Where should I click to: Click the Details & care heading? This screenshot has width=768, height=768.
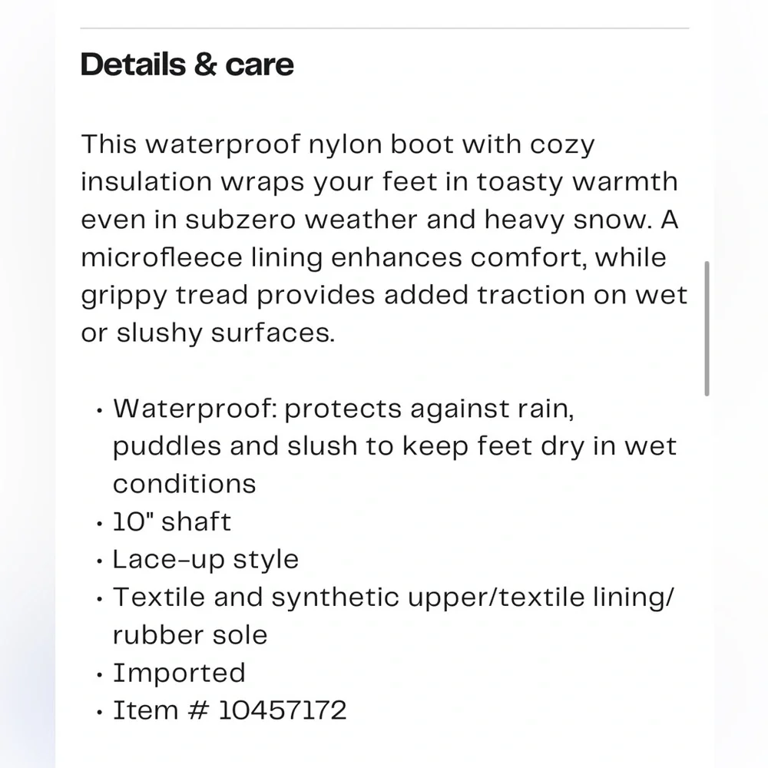[x=187, y=65]
